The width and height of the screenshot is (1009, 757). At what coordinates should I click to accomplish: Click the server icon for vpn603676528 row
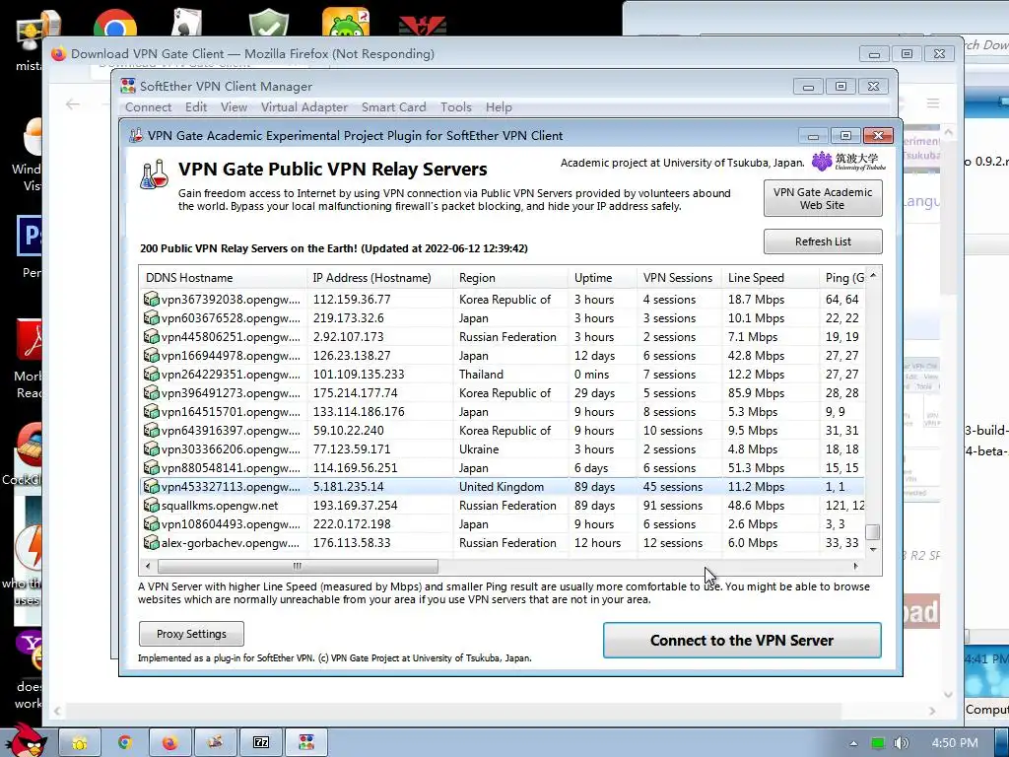[151, 318]
